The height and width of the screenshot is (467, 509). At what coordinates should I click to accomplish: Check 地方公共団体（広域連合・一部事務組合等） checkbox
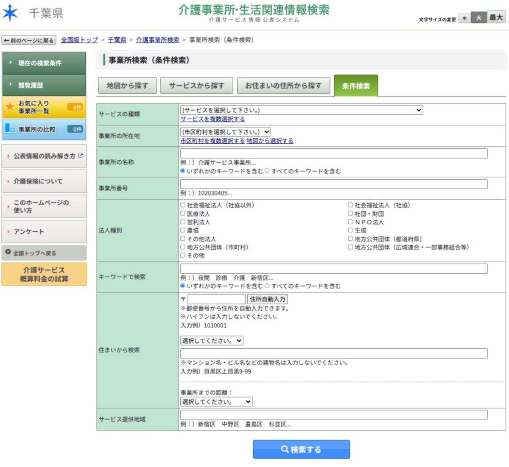(x=350, y=247)
